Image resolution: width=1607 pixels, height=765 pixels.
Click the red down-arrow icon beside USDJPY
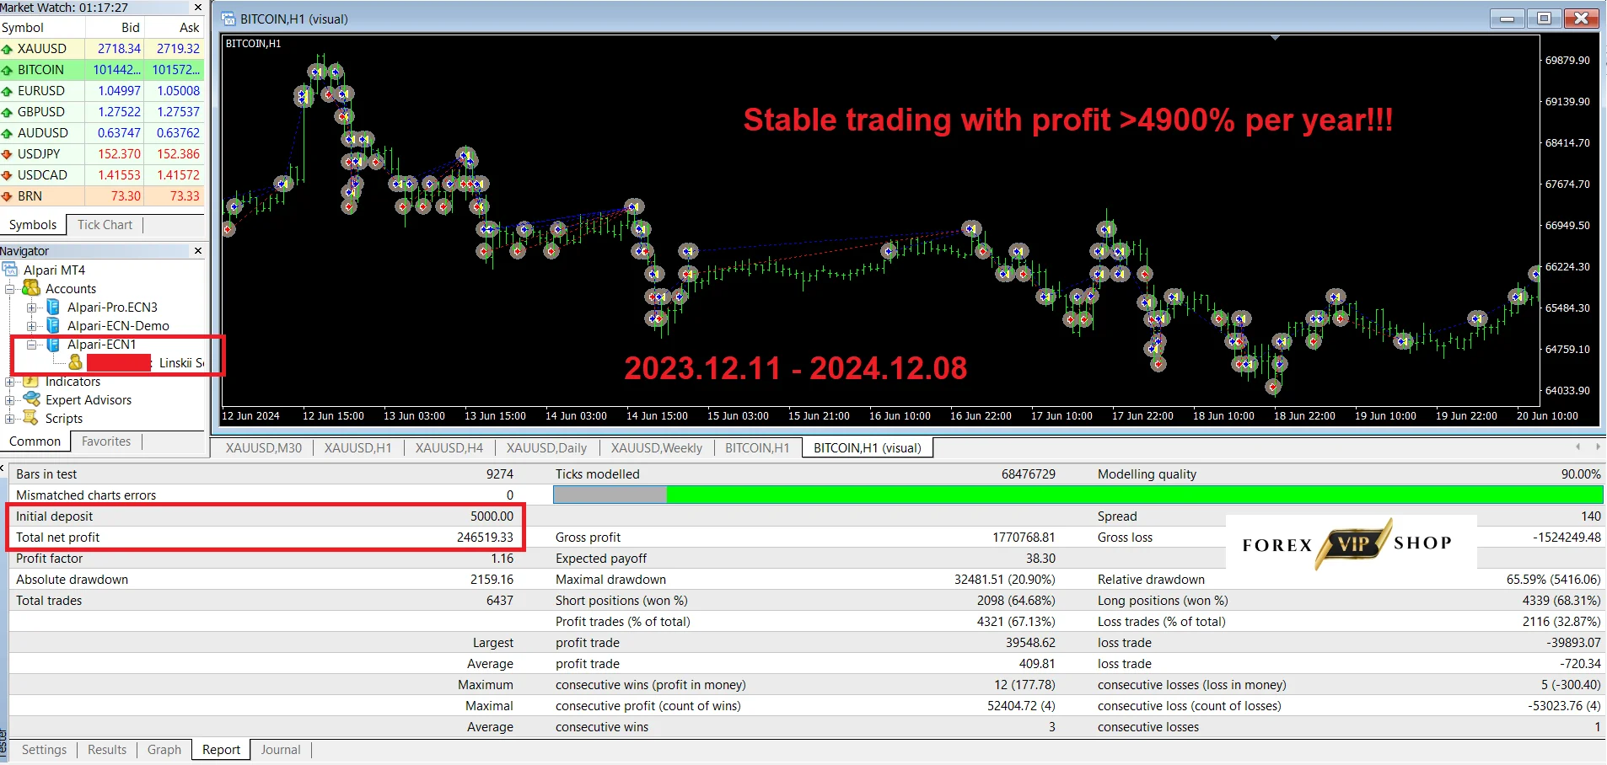(8, 154)
